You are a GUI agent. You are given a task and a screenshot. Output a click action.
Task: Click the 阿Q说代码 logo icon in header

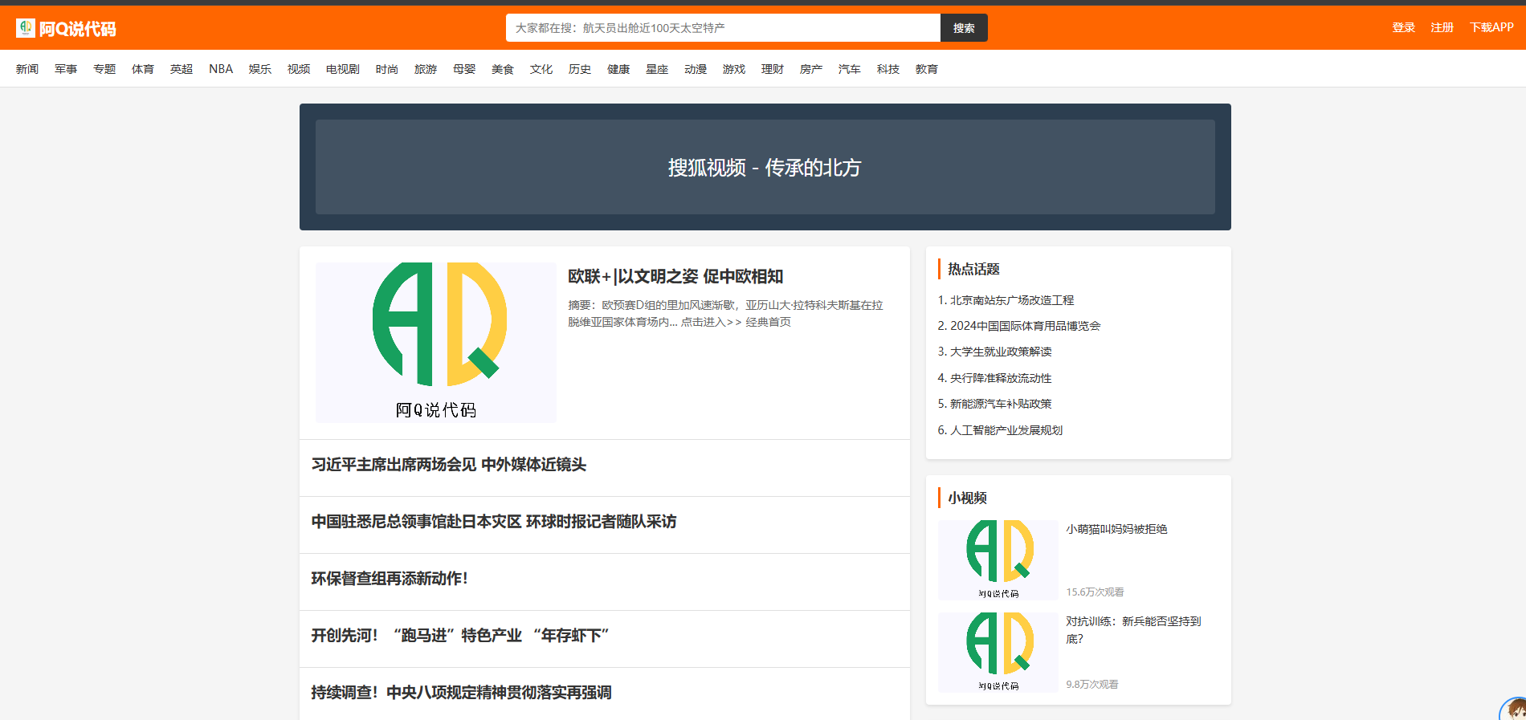click(26, 28)
